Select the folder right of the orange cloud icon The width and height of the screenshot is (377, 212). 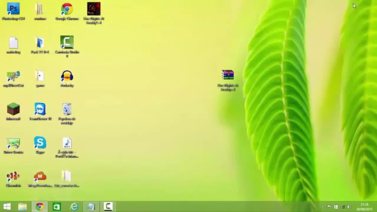click(x=67, y=176)
